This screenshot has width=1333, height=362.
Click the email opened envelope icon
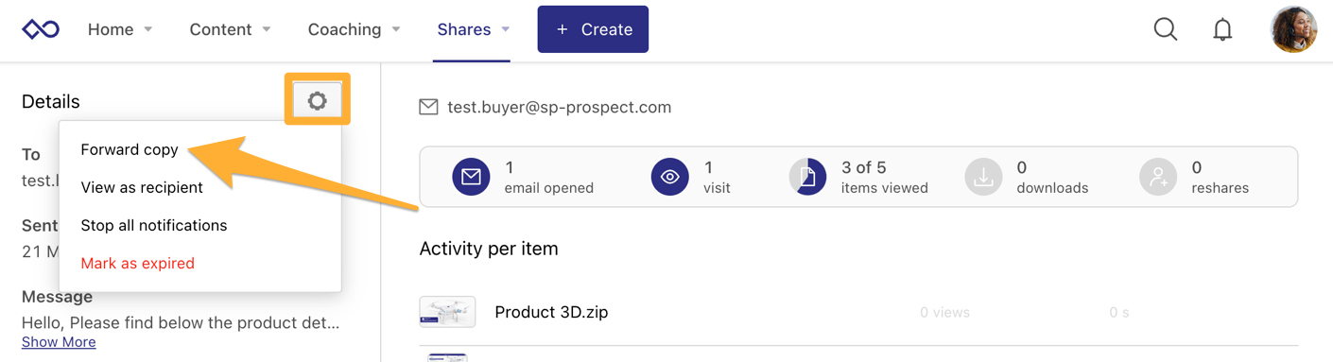pos(471,177)
